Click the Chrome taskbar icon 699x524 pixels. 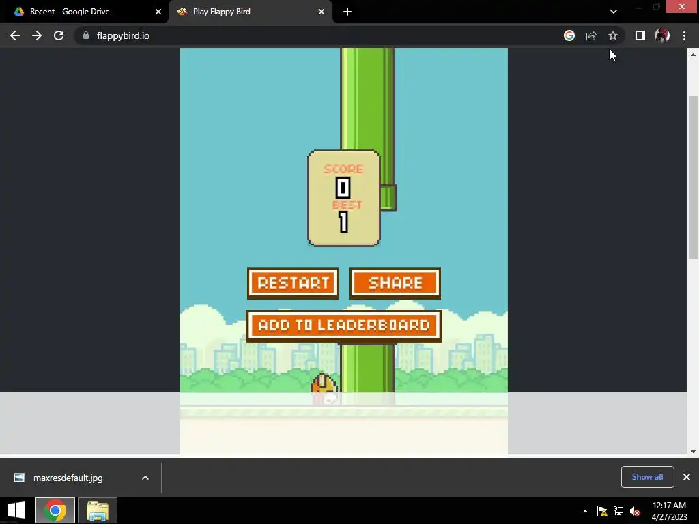(x=55, y=510)
